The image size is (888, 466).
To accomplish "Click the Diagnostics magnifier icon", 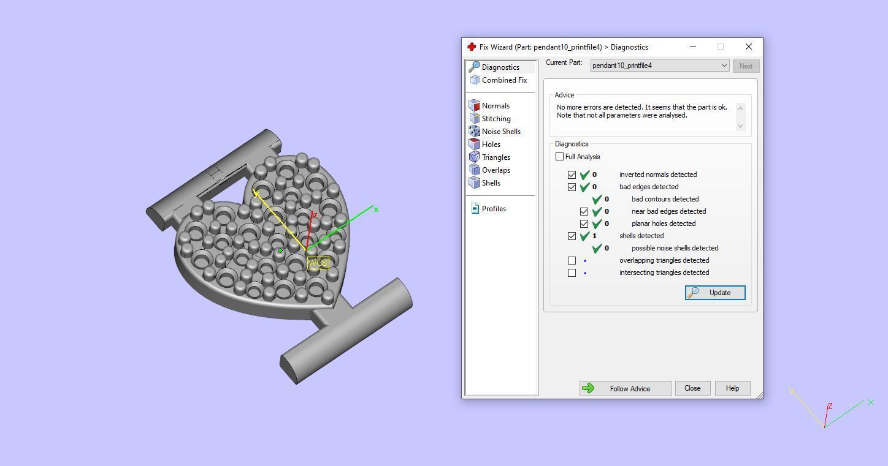I will tap(474, 67).
